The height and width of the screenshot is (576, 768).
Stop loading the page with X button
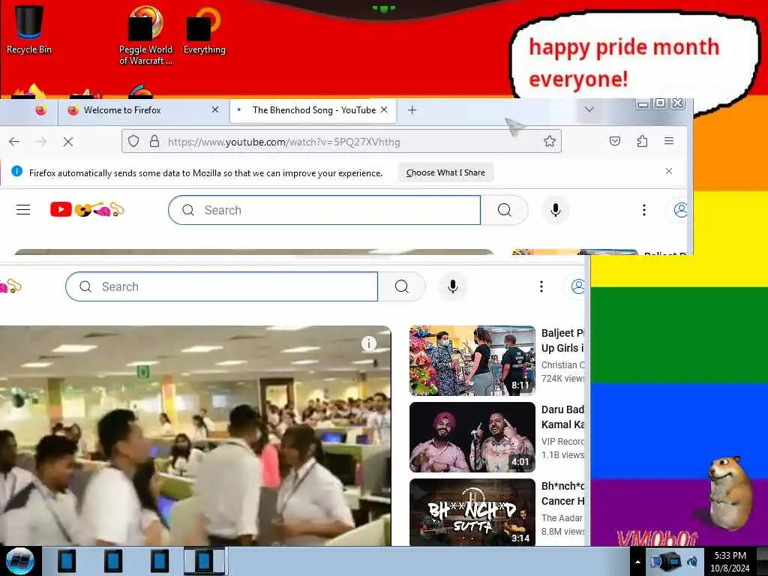[68, 142]
